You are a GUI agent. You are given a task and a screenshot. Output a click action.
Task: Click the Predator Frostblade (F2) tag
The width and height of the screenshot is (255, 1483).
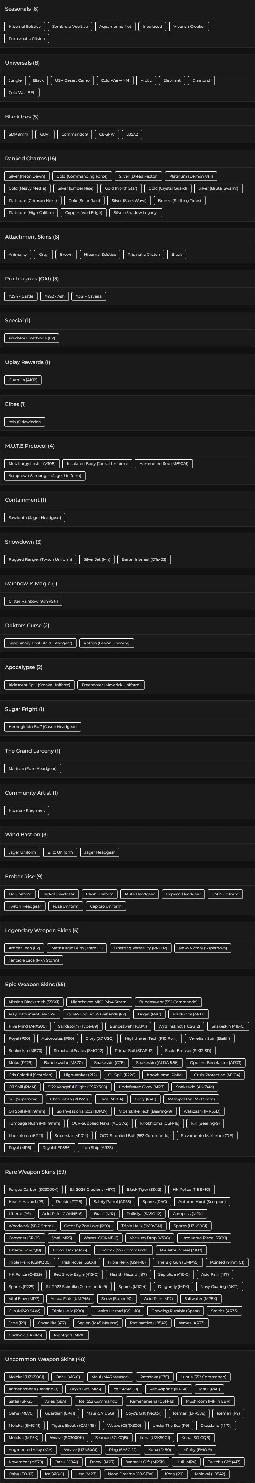coord(32,338)
